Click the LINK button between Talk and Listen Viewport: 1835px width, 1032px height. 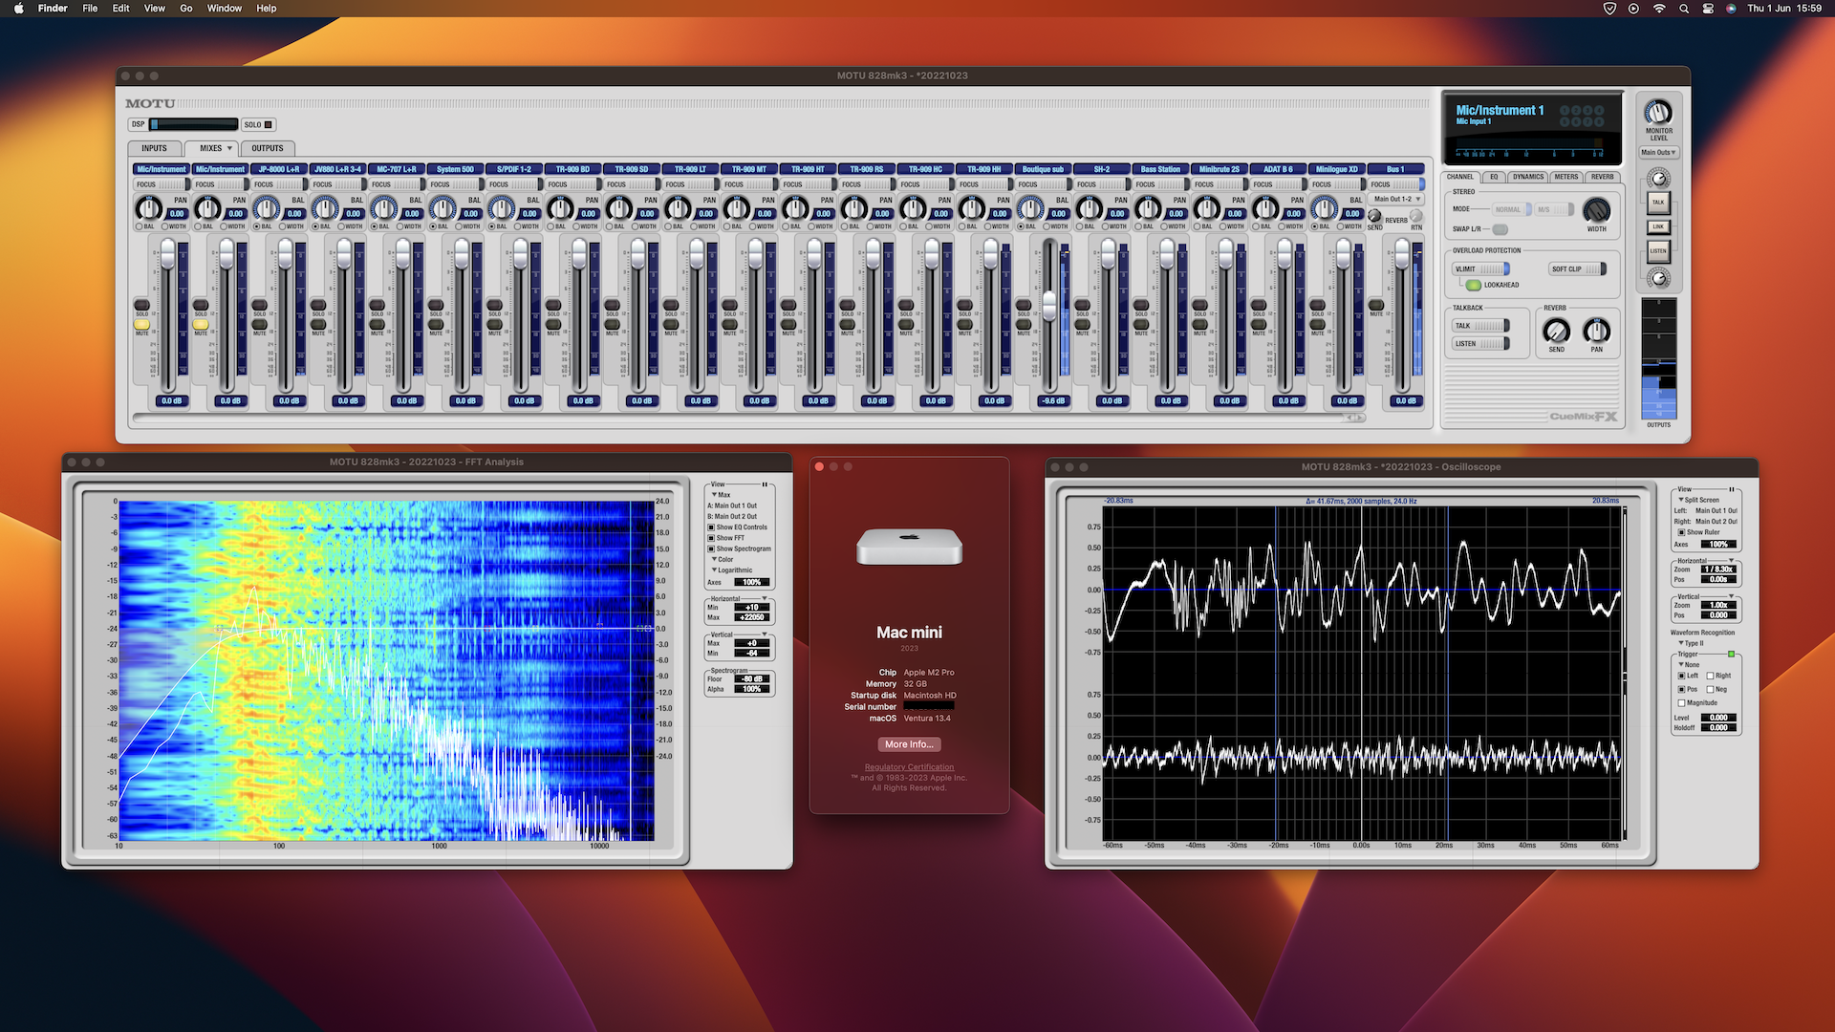point(1658,226)
